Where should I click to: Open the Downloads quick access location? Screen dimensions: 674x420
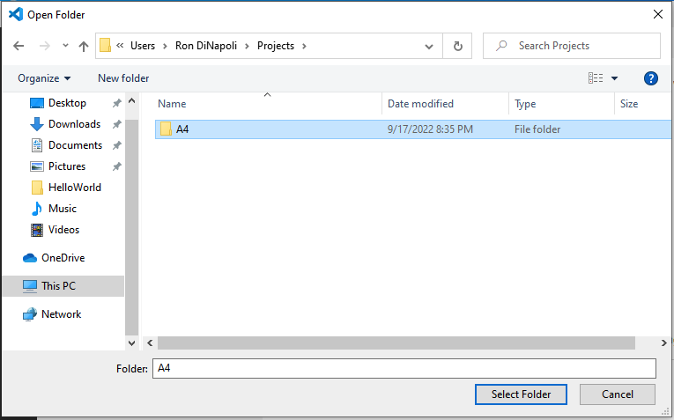click(x=74, y=124)
